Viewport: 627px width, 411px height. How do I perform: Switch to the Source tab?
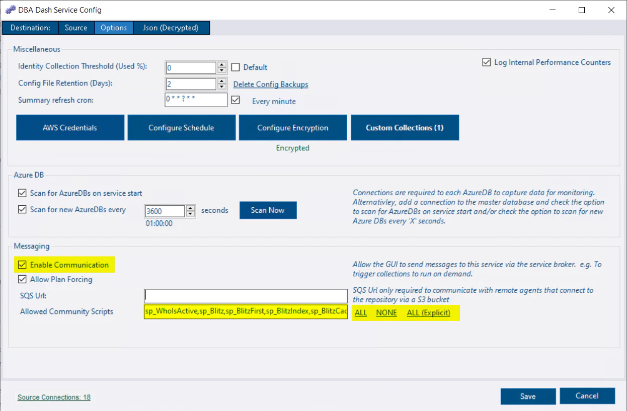pyautogui.click(x=76, y=28)
